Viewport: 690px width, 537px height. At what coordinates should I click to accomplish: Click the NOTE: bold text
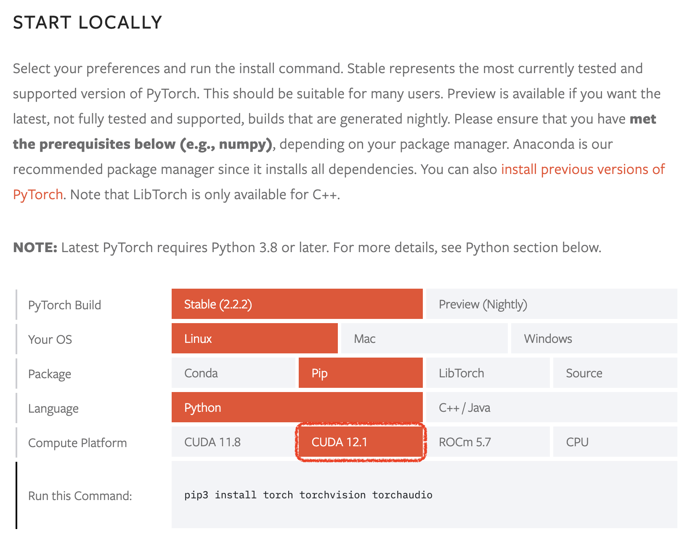coord(35,247)
